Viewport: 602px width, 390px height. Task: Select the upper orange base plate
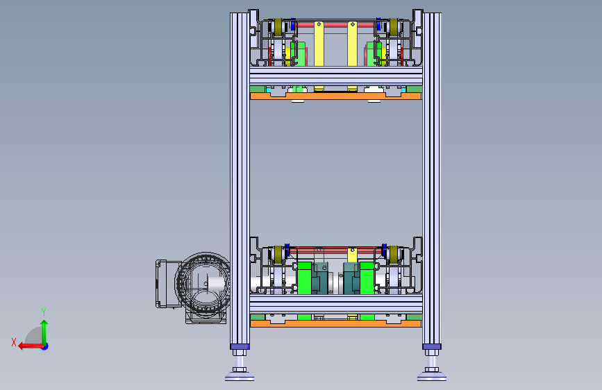(x=336, y=96)
